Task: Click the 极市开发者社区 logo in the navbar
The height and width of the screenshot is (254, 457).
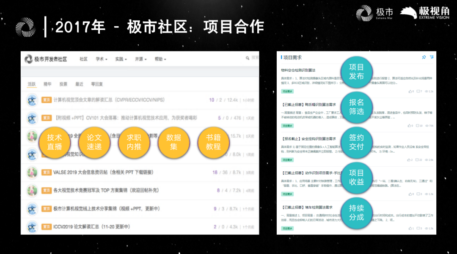Action: click(46, 59)
